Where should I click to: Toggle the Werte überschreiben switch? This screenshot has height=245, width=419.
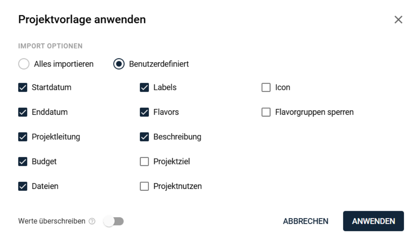point(113,221)
